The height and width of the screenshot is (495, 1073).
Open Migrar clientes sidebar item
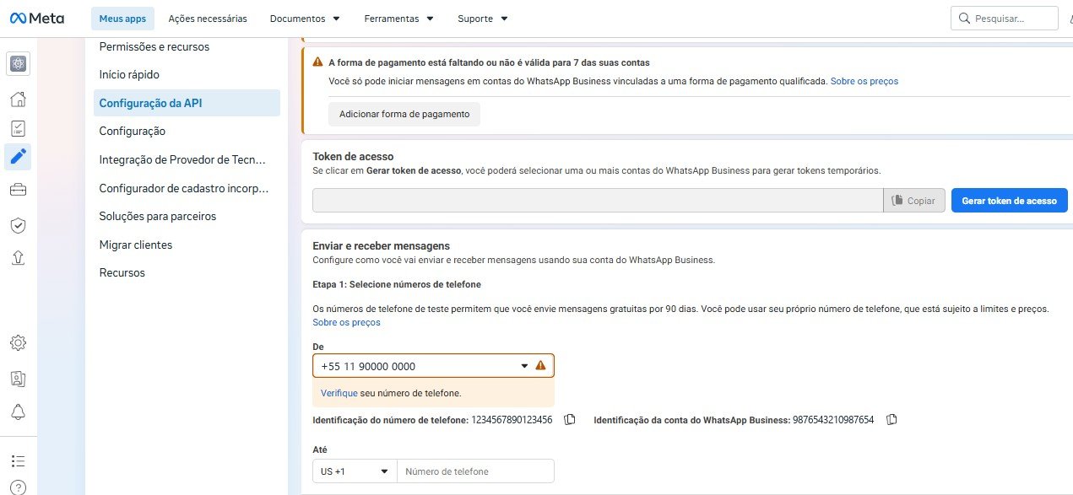pos(136,245)
